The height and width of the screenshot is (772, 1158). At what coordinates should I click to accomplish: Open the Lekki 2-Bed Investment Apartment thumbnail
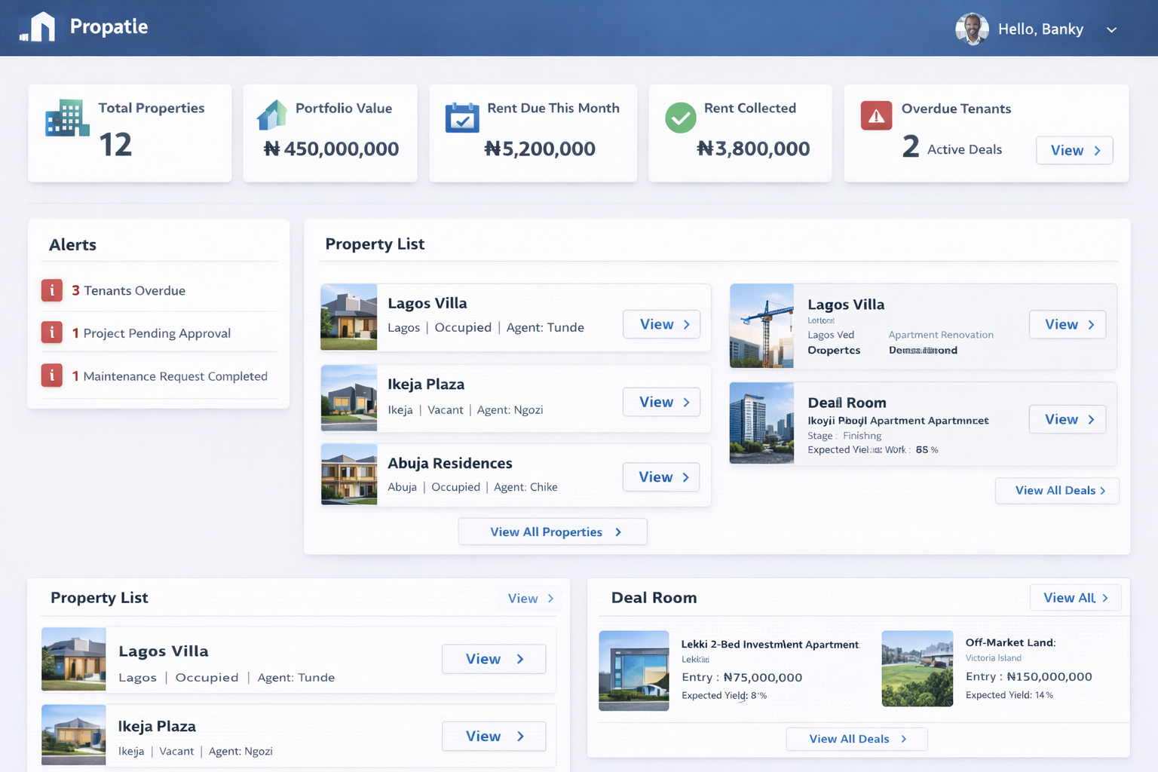[x=633, y=670]
